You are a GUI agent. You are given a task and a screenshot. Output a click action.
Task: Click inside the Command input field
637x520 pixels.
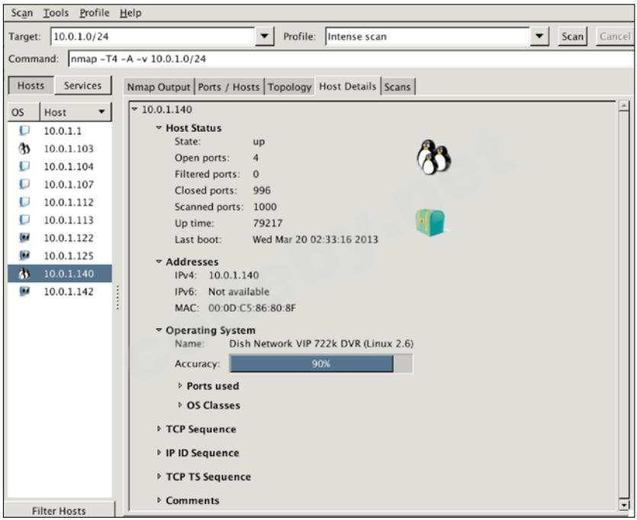click(351, 59)
